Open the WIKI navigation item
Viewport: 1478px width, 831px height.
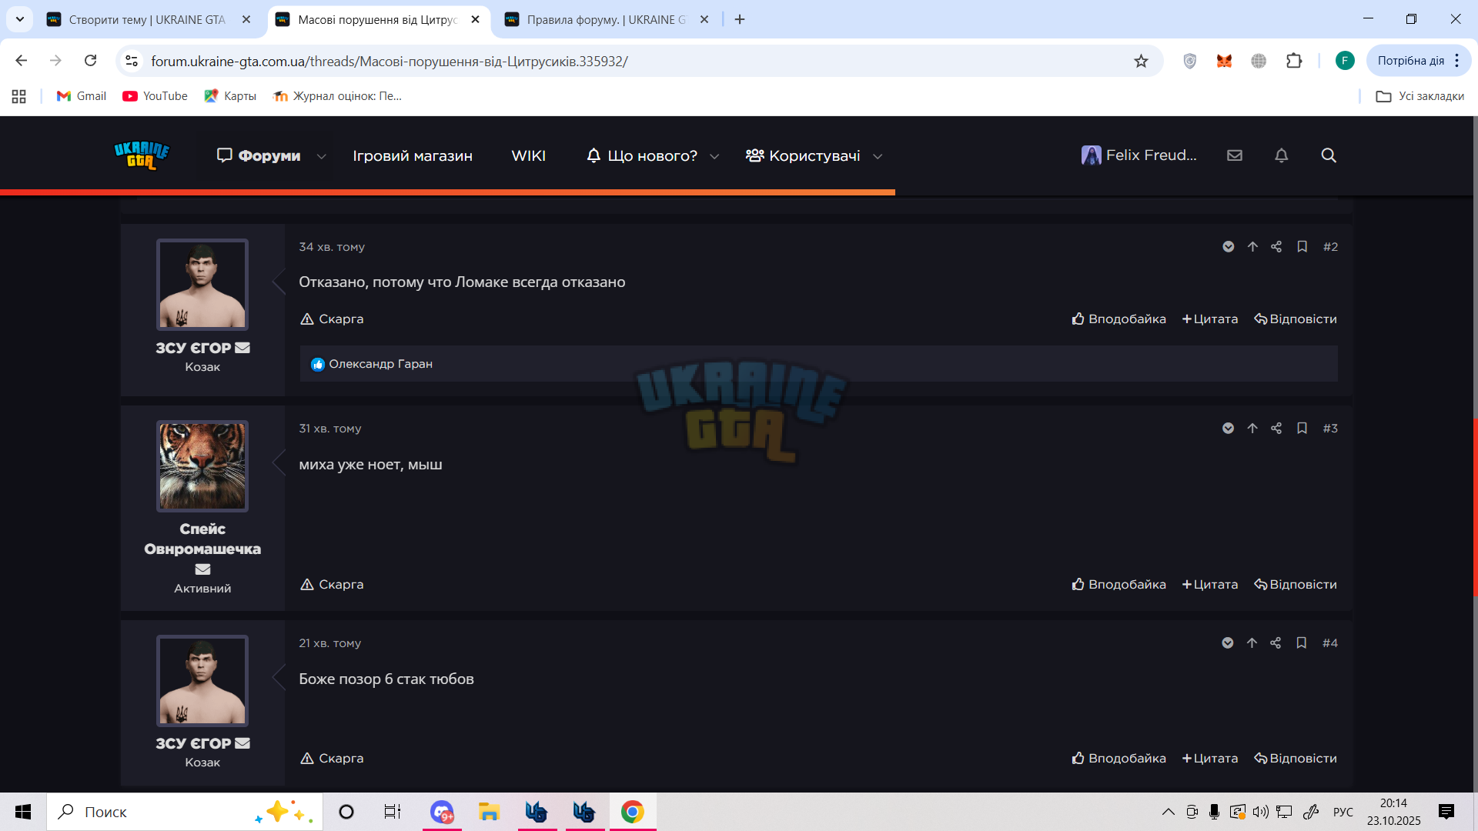pos(529,155)
